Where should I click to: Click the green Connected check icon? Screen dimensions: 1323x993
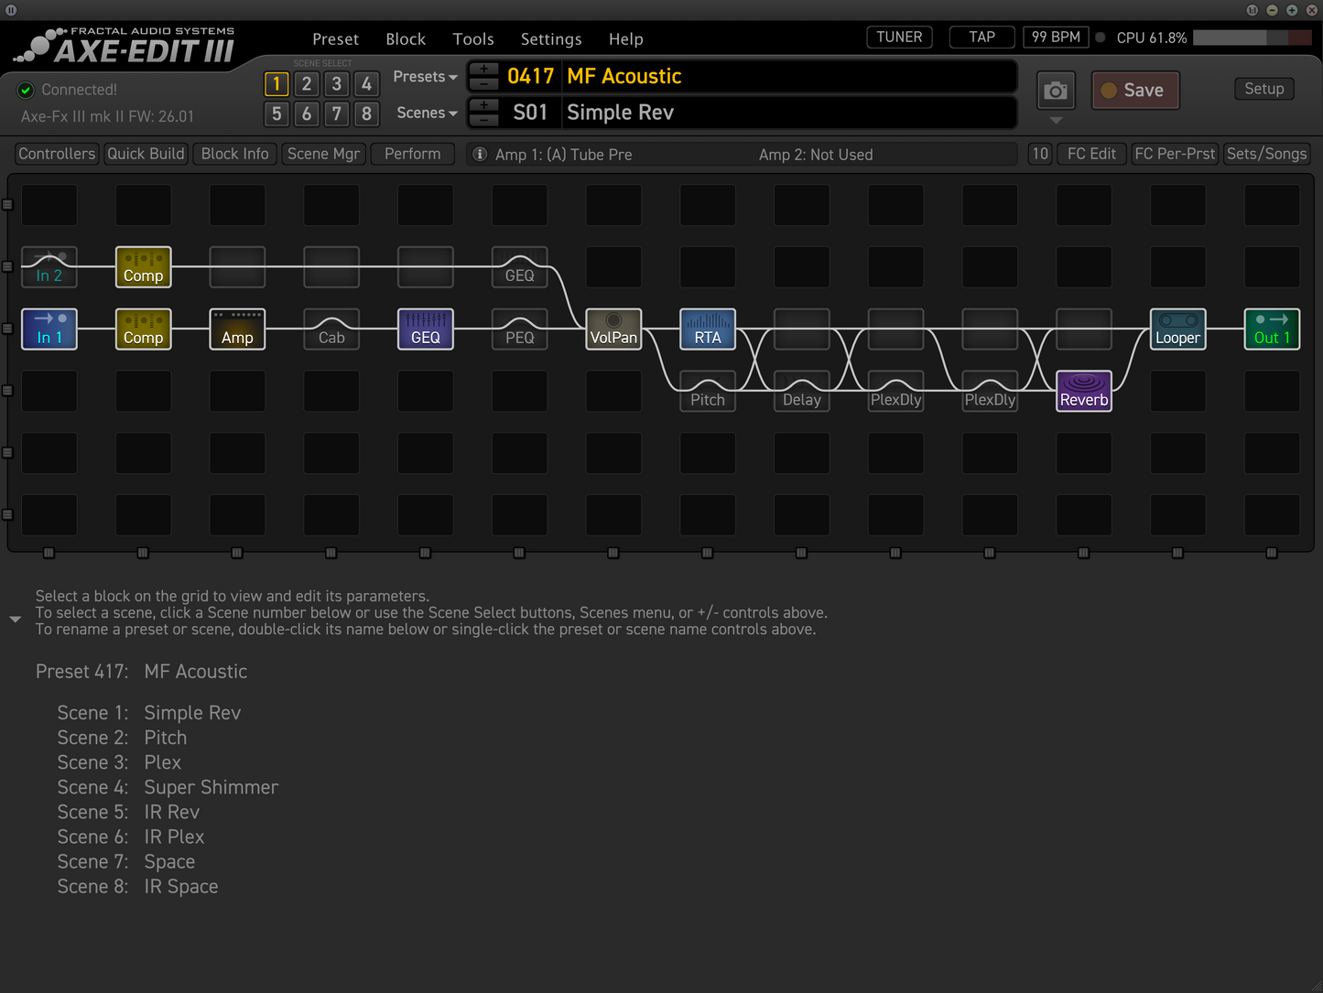point(26,90)
